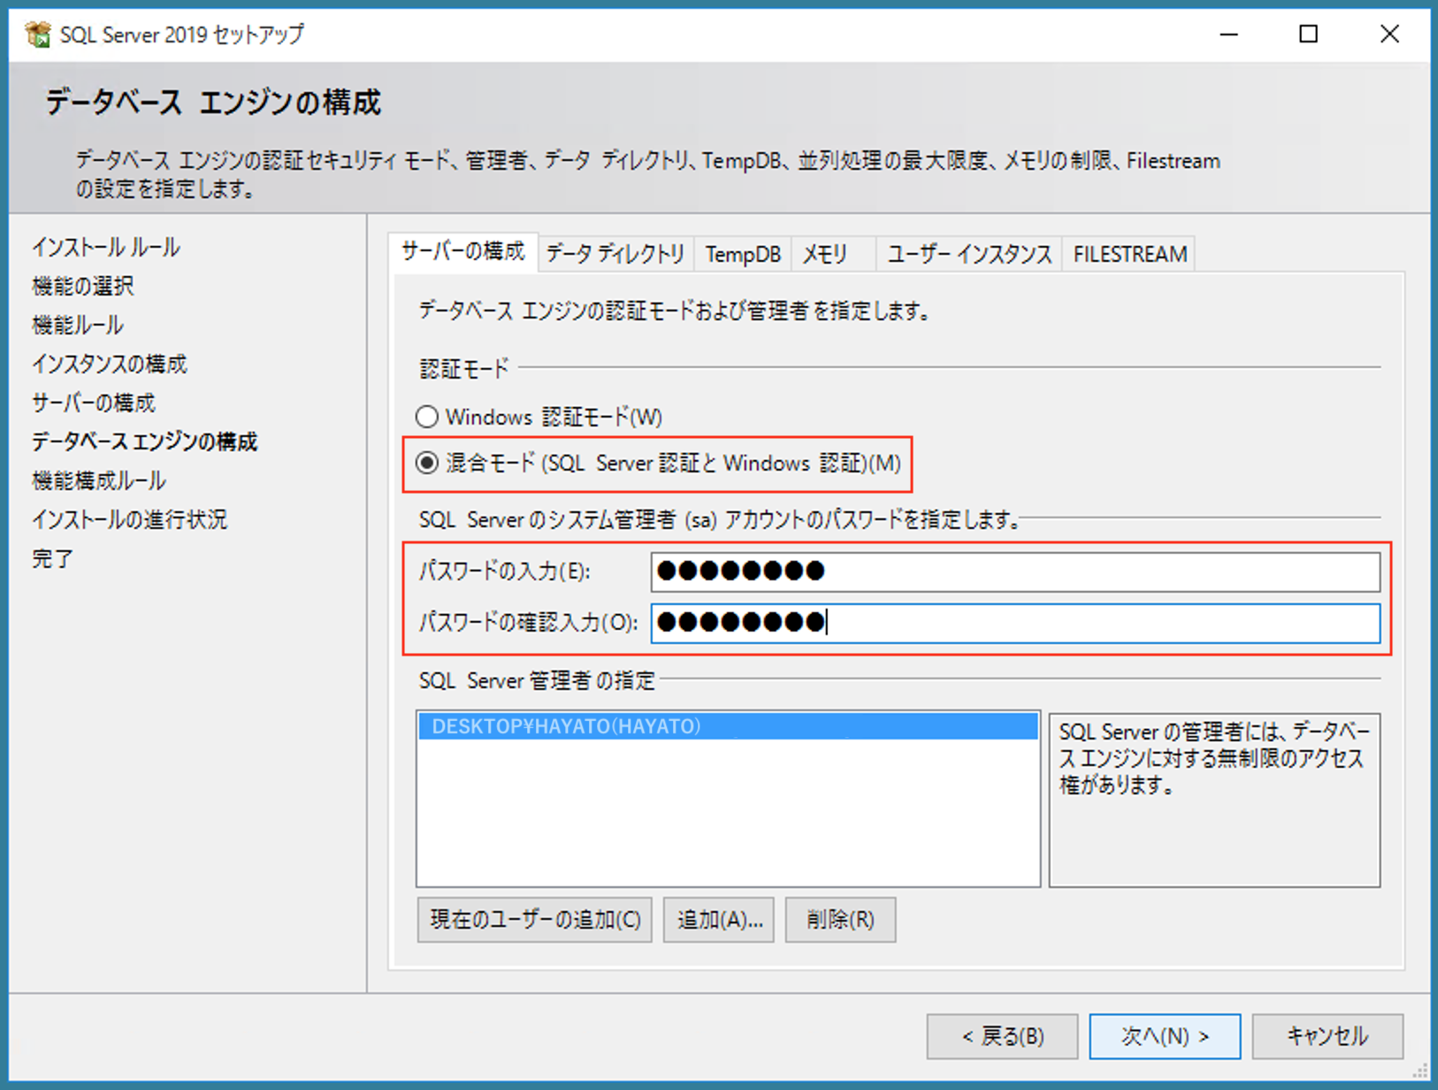Open the データ ディレクトリ tab
The image size is (1438, 1090).
click(x=616, y=255)
